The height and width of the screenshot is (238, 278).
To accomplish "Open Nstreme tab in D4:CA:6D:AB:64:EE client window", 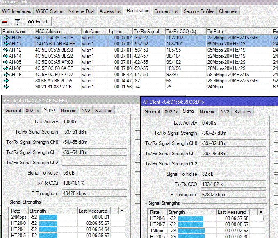I will [x=68, y=111].
